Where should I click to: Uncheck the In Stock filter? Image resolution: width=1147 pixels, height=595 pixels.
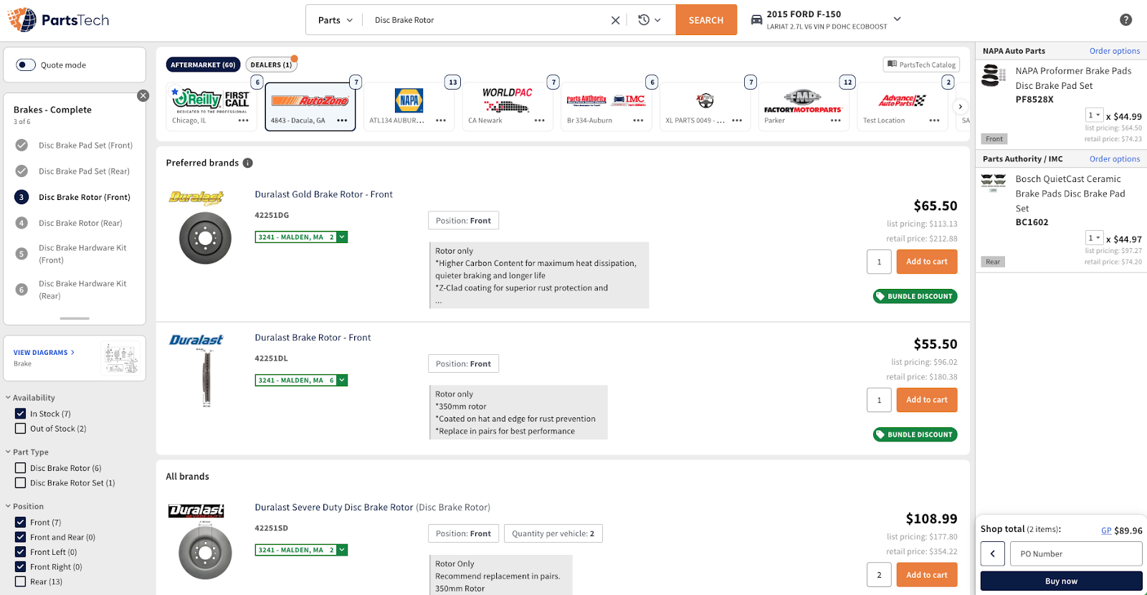tap(20, 414)
